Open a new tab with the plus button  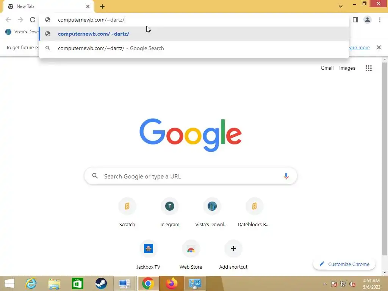[102, 6]
